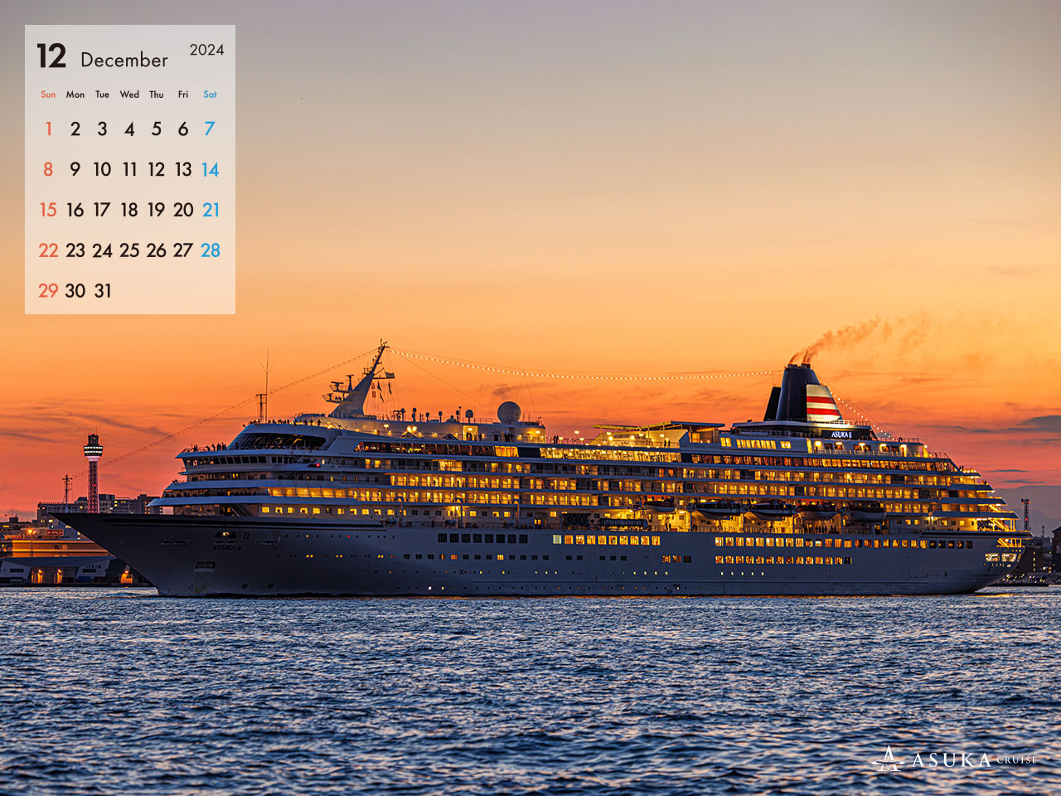Select date 12 in the calendar grid
This screenshot has width=1061, height=796.
(157, 169)
